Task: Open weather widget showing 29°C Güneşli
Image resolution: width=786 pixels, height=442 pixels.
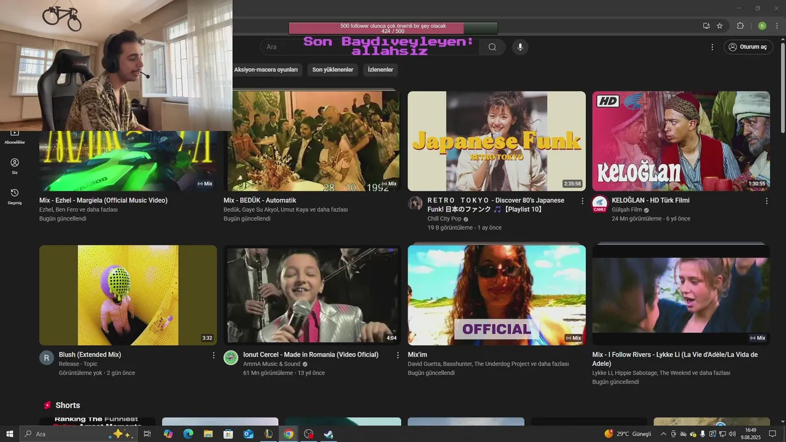Action: click(x=628, y=434)
